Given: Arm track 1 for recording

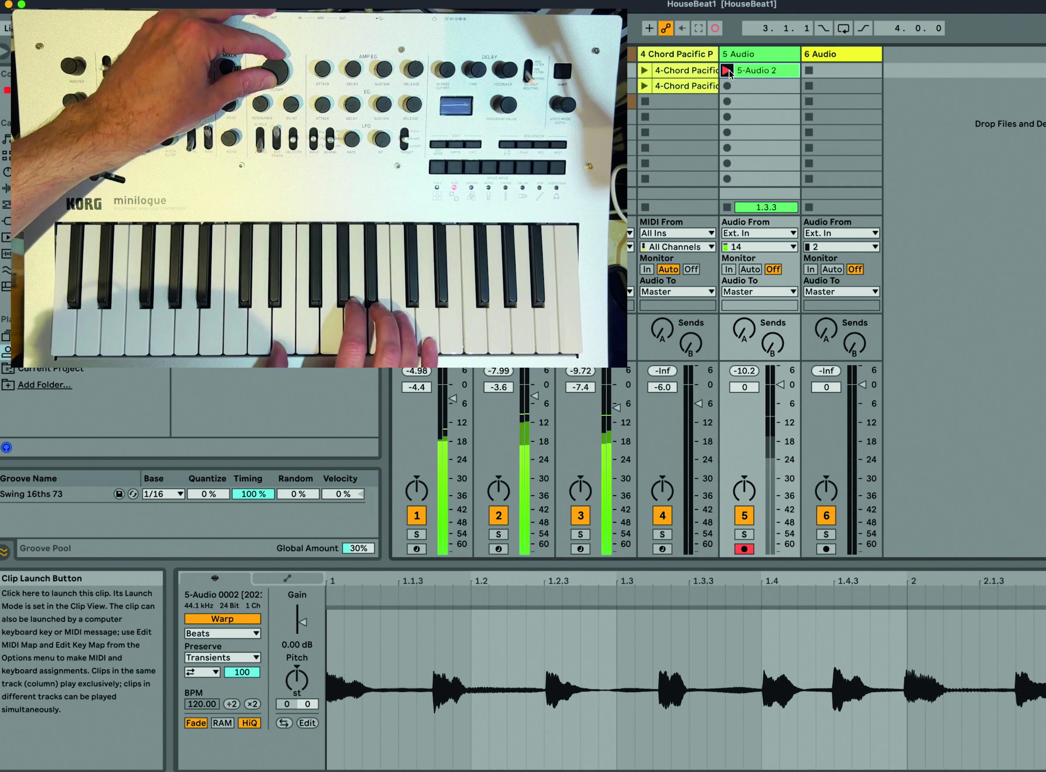Looking at the screenshot, I should click(x=416, y=549).
